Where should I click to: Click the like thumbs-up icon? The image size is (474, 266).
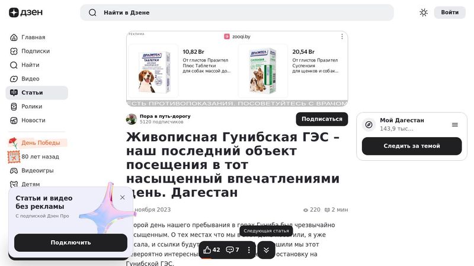click(x=207, y=249)
